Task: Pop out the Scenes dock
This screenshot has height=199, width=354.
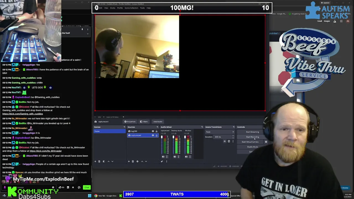Action: (x=124, y=127)
